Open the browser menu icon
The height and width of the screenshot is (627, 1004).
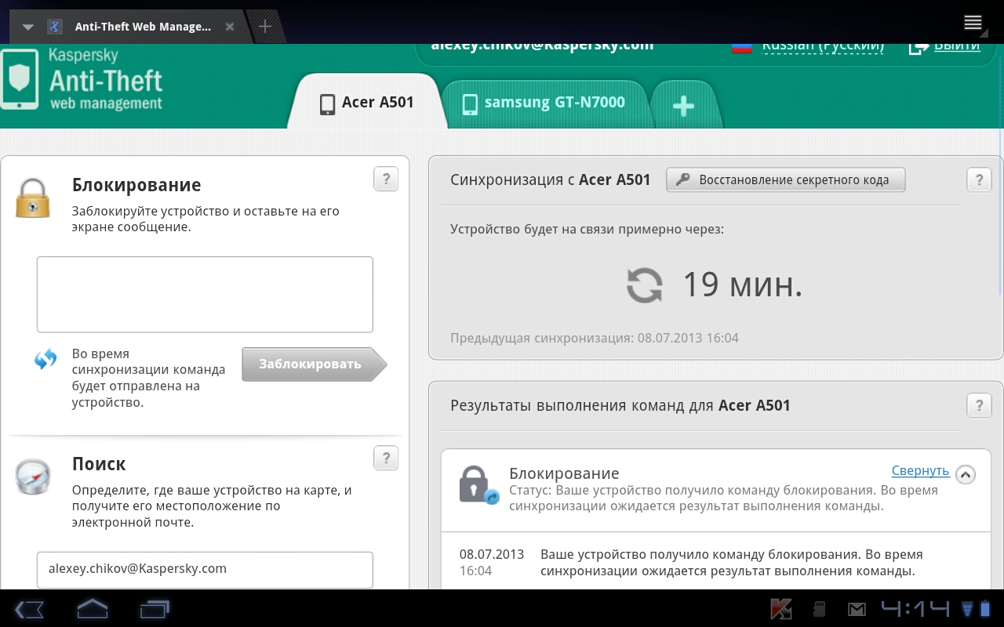click(x=973, y=22)
